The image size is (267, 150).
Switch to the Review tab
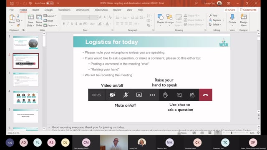tap(117, 10)
